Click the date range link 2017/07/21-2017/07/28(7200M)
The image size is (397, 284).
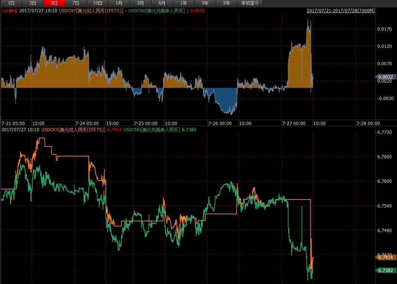tap(341, 11)
